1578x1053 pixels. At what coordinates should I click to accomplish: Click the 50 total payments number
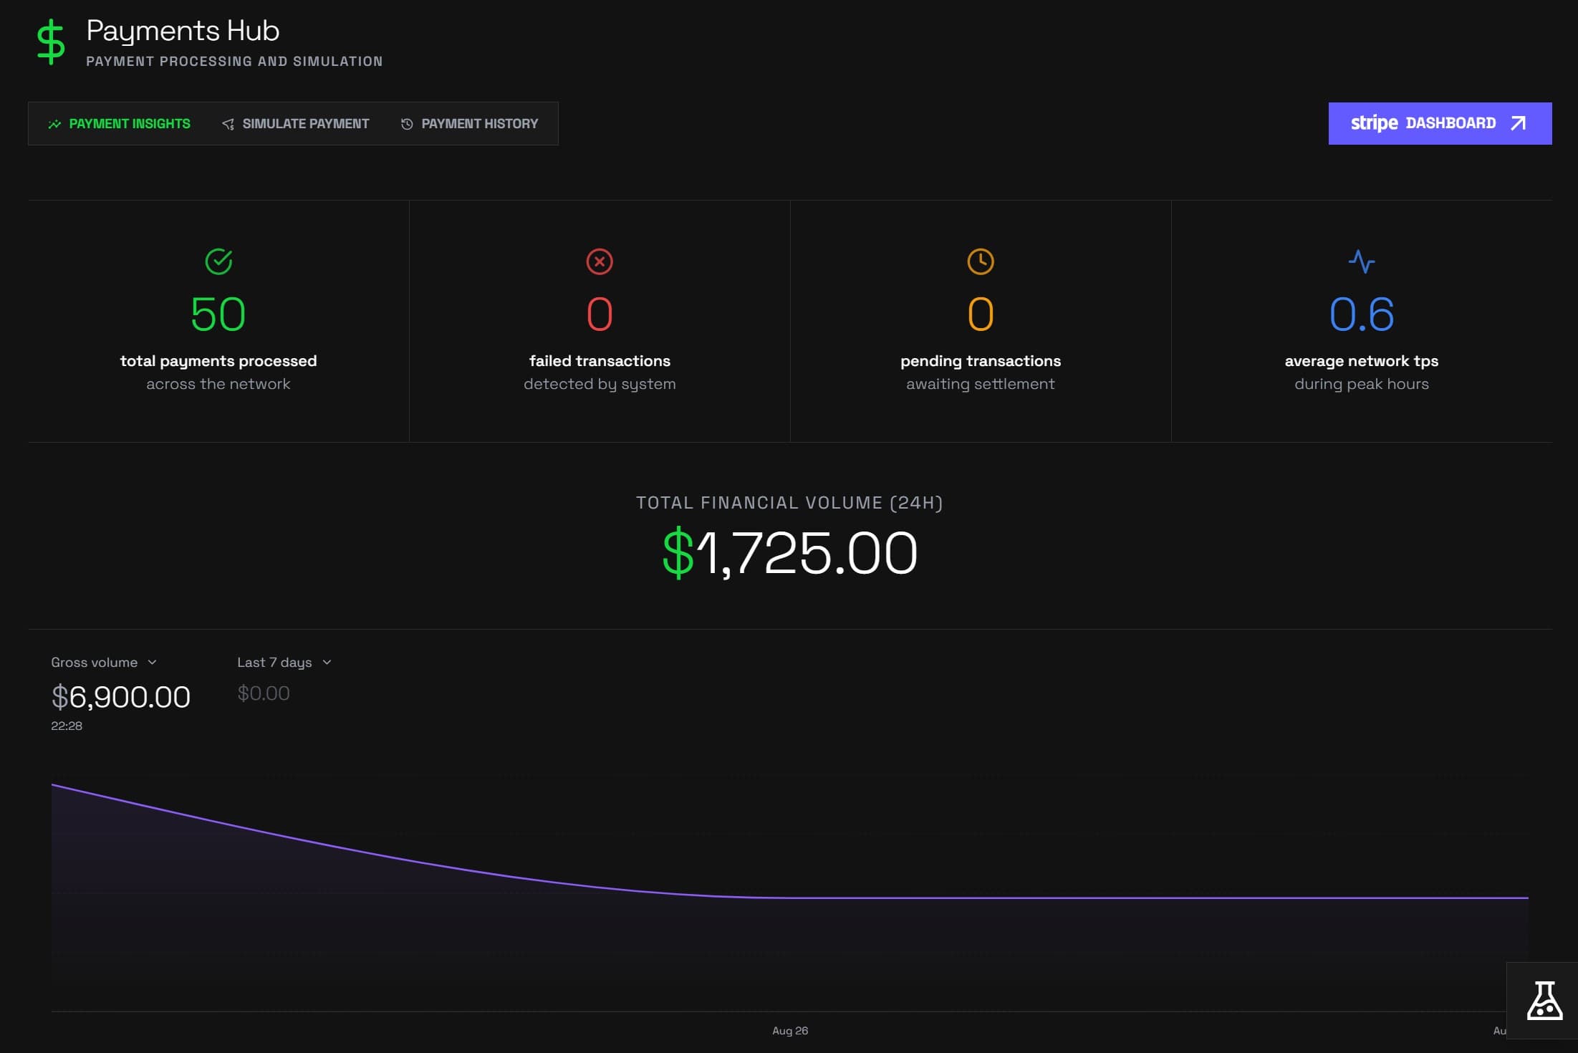tap(218, 314)
